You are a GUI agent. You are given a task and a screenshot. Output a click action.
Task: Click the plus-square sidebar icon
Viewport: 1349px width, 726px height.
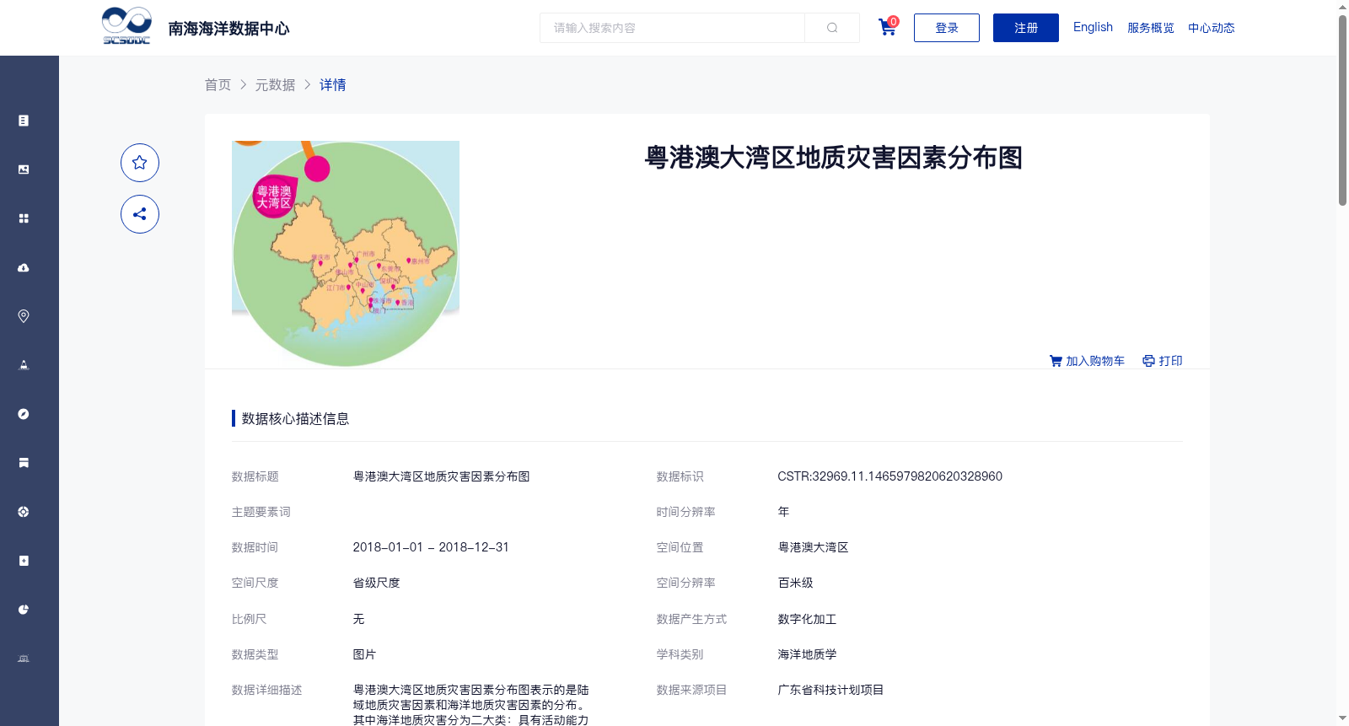[x=24, y=561]
